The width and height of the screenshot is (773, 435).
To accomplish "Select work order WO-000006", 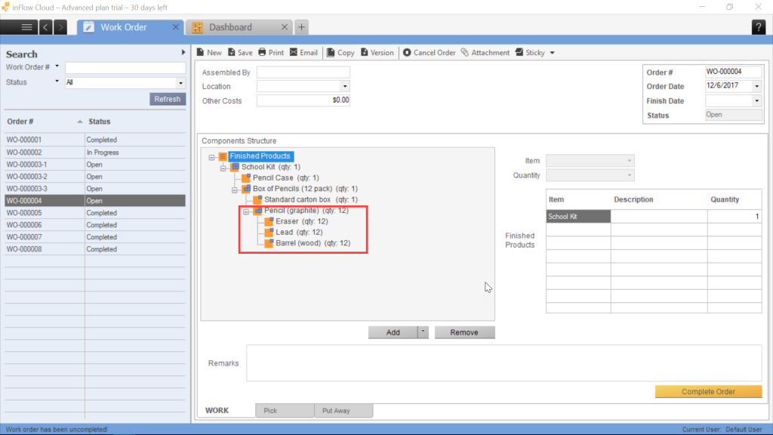I will pos(95,225).
